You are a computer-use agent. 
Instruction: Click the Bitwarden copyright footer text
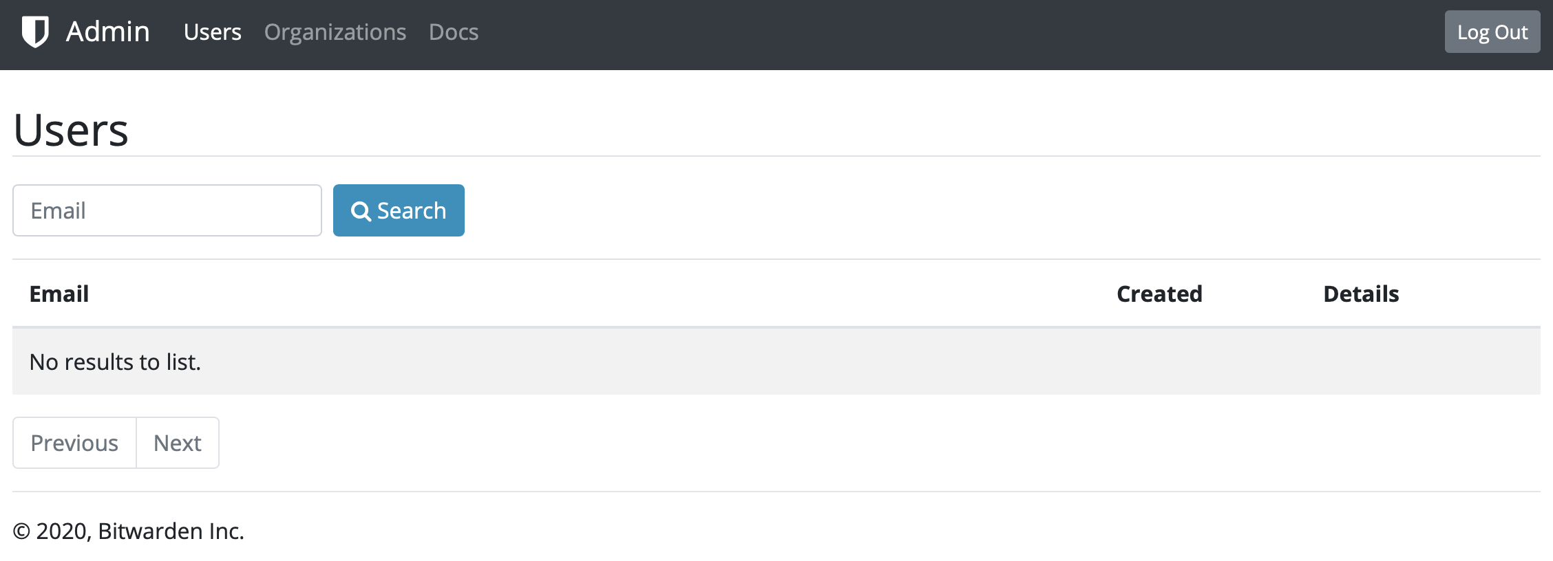click(129, 530)
